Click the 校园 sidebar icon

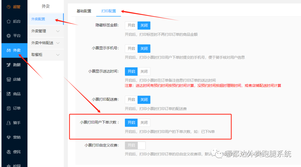pyautogui.click(x=9, y=165)
